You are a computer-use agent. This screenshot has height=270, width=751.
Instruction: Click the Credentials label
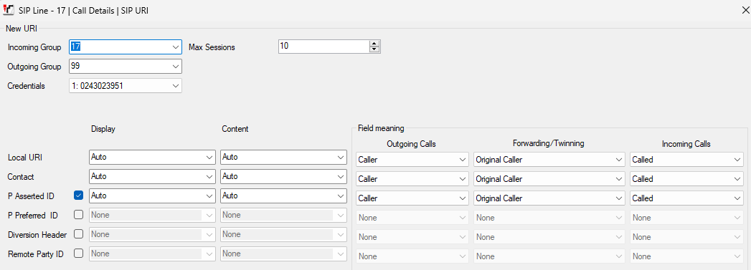click(x=27, y=86)
